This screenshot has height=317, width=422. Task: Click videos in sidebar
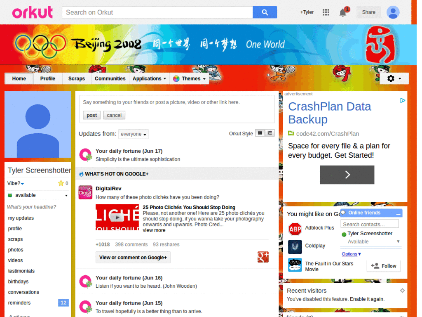[x=15, y=260]
